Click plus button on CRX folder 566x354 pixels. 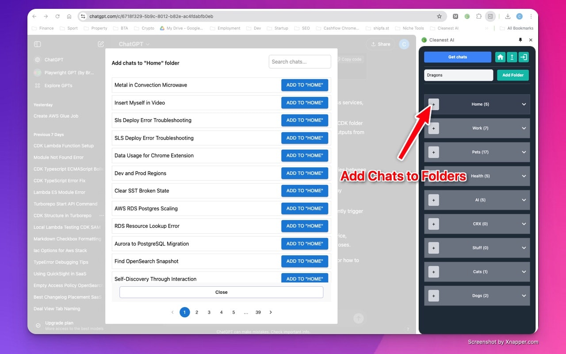tap(433, 224)
